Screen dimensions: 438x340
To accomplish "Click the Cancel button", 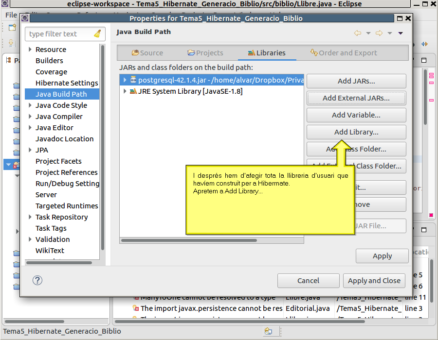I will (308, 281).
